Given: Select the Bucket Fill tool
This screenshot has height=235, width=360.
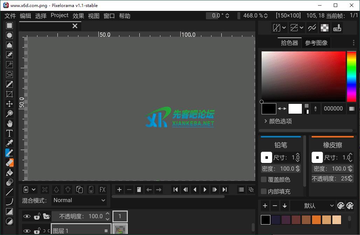Looking at the screenshot, I should (x=9, y=172).
